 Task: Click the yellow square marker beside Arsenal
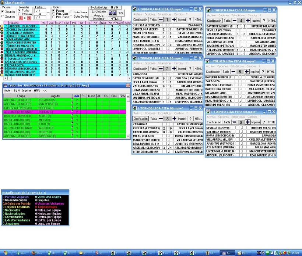2,26
